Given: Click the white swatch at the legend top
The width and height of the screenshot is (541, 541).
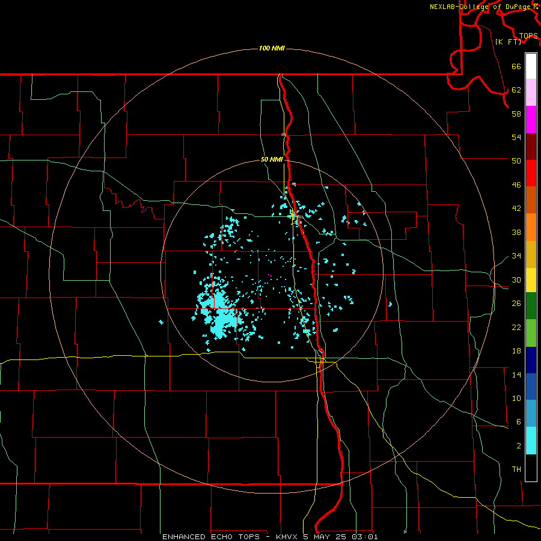Looking at the screenshot, I should pyautogui.click(x=531, y=66).
